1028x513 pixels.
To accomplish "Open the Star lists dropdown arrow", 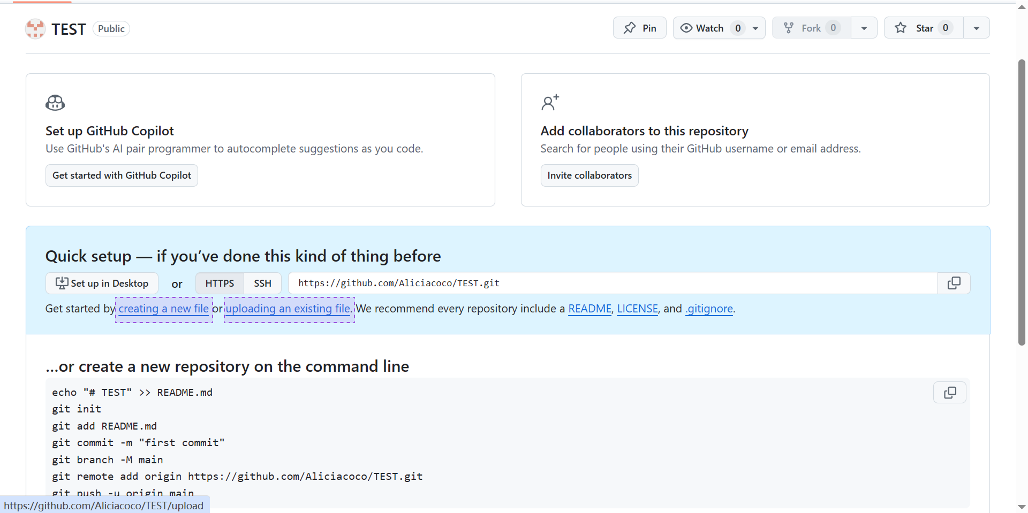I will pyautogui.click(x=976, y=28).
